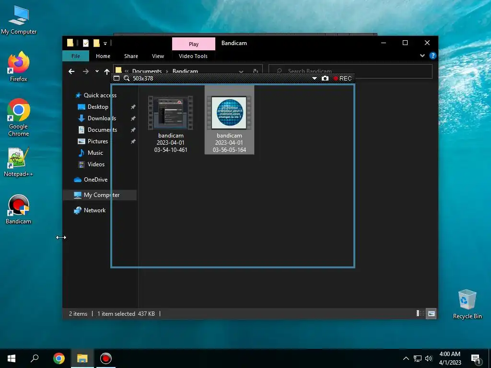The height and width of the screenshot is (368, 491).
Task: Launch Firefox from the desktop
Action: click(x=19, y=66)
